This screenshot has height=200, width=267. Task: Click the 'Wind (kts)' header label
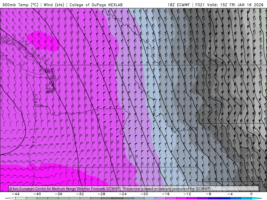pos(54,5)
